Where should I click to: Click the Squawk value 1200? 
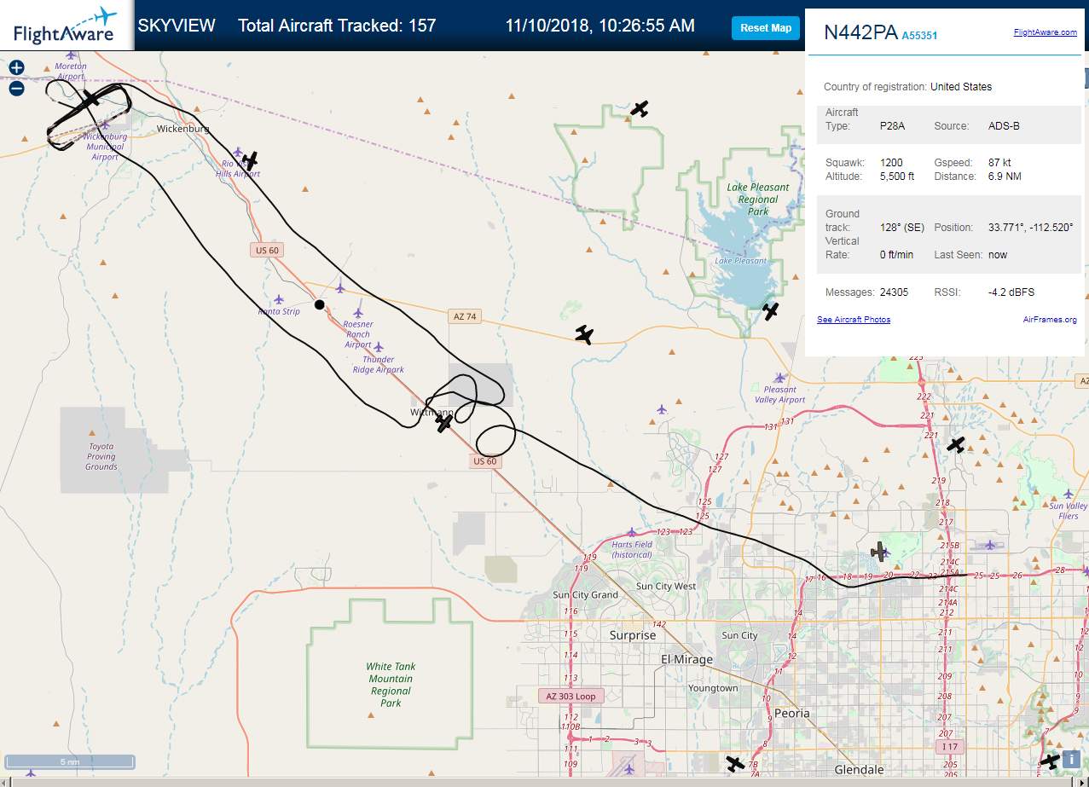point(891,162)
